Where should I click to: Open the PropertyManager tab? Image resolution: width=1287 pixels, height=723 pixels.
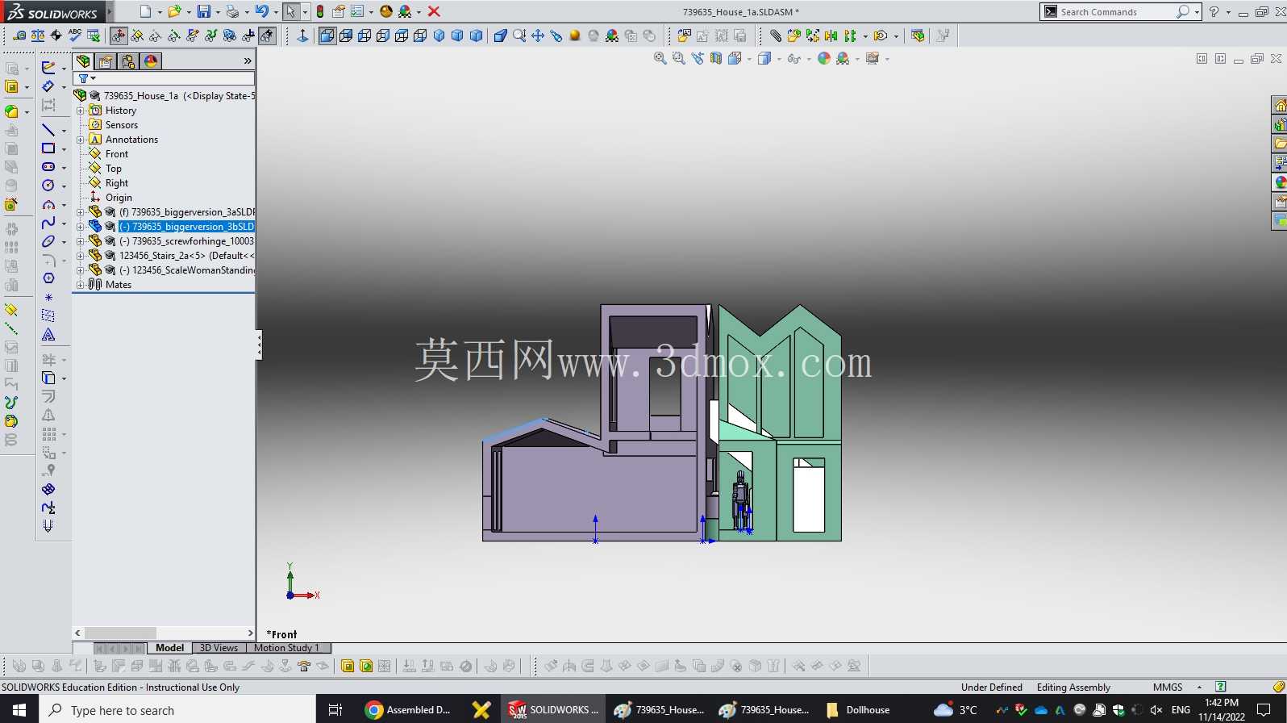pos(106,61)
